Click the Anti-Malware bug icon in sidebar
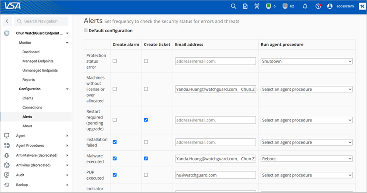 (x=7, y=156)
